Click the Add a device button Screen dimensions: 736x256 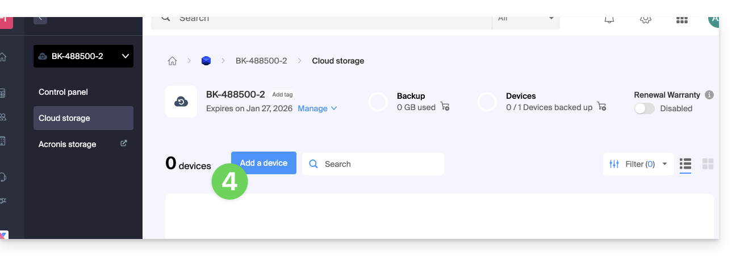[264, 163]
